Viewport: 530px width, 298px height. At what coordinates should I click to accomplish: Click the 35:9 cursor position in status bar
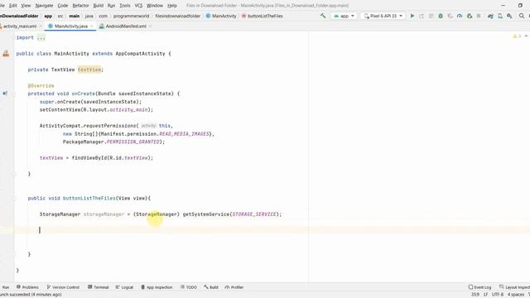pos(475,295)
